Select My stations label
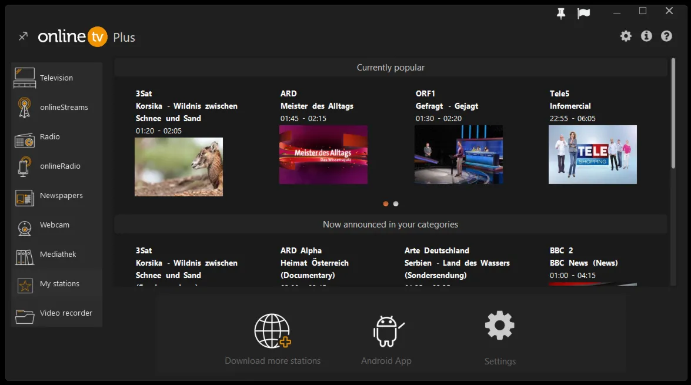The width and height of the screenshot is (691, 385). pyautogui.click(x=60, y=284)
